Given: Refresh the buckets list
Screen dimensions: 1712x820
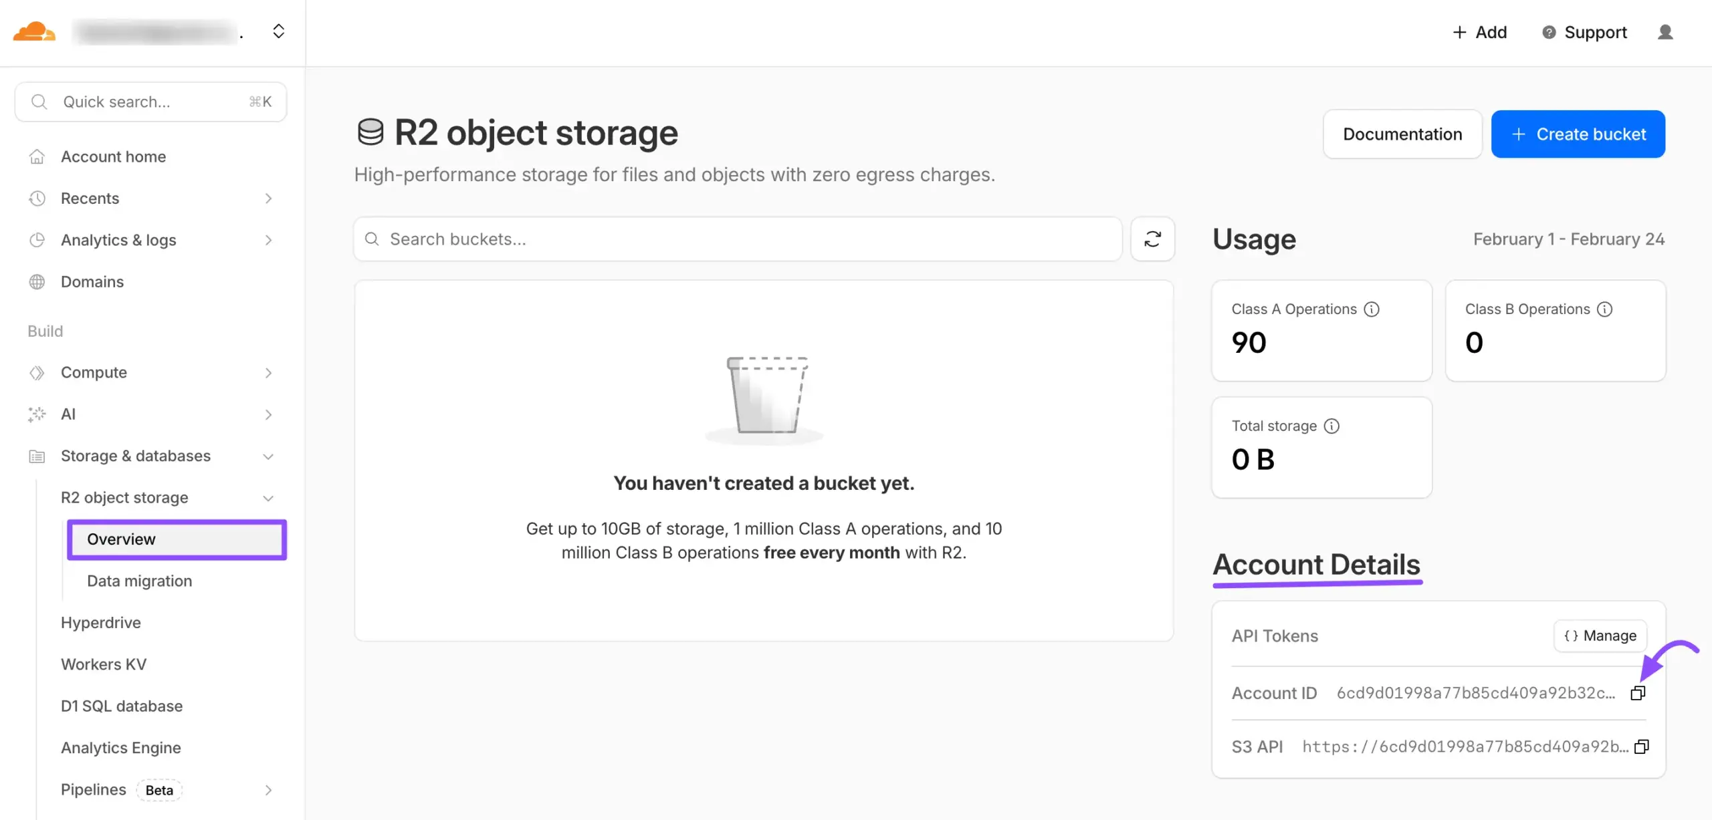Looking at the screenshot, I should (1152, 239).
